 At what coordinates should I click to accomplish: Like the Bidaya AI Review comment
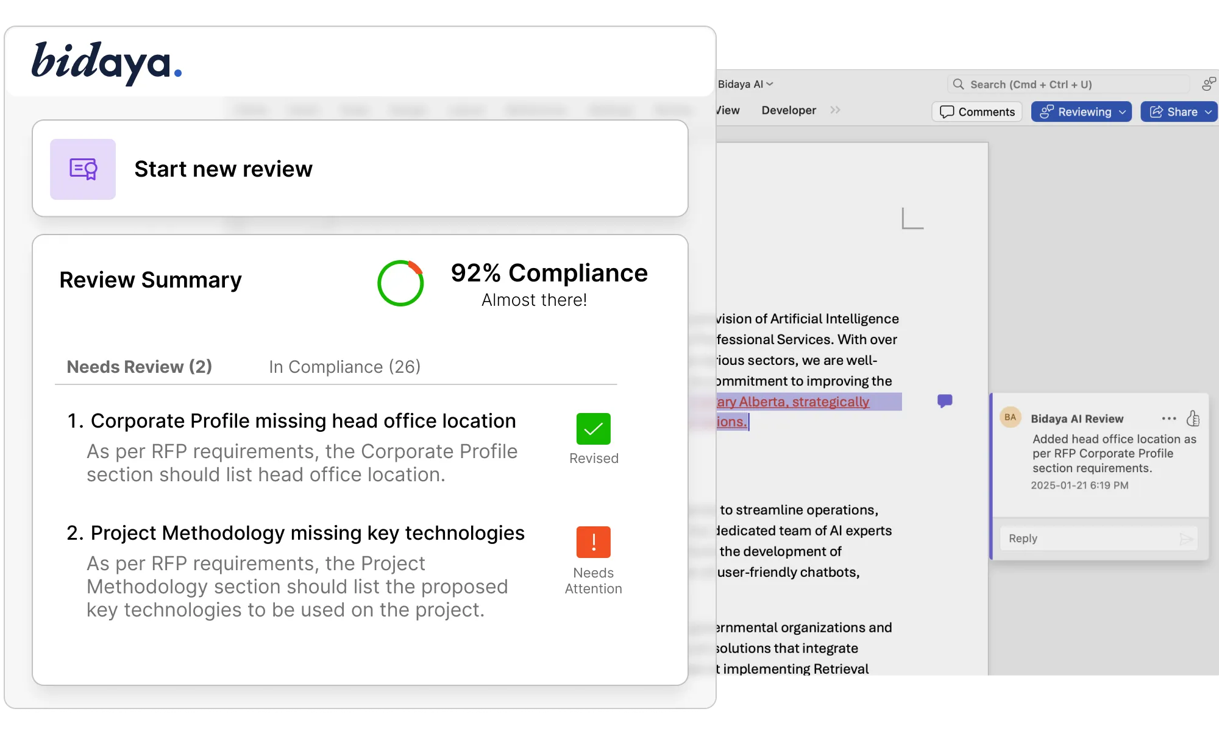pyautogui.click(x=1193, y=418)
